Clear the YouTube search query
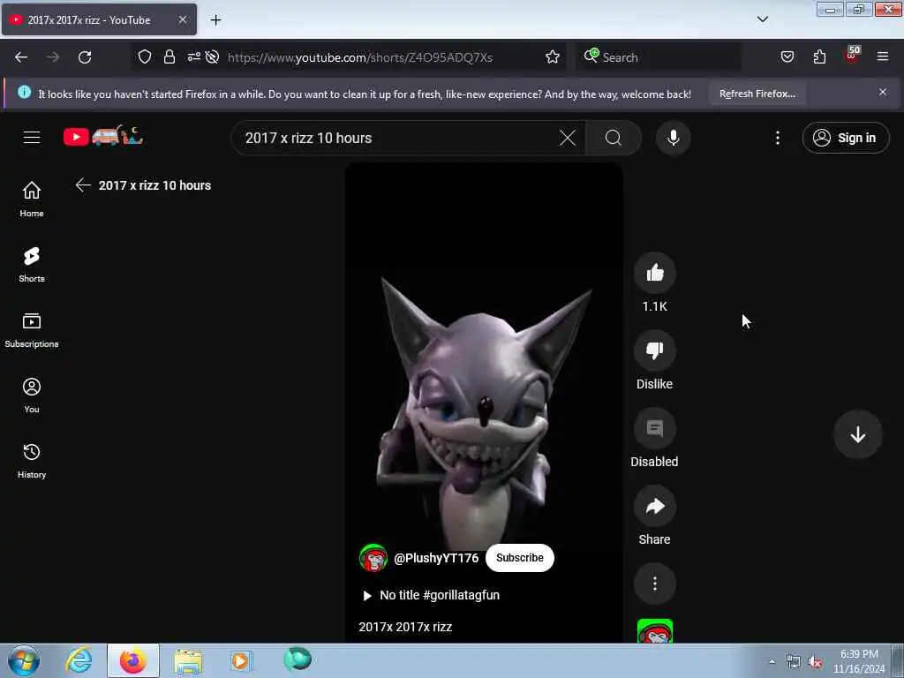 coord(568,138)
